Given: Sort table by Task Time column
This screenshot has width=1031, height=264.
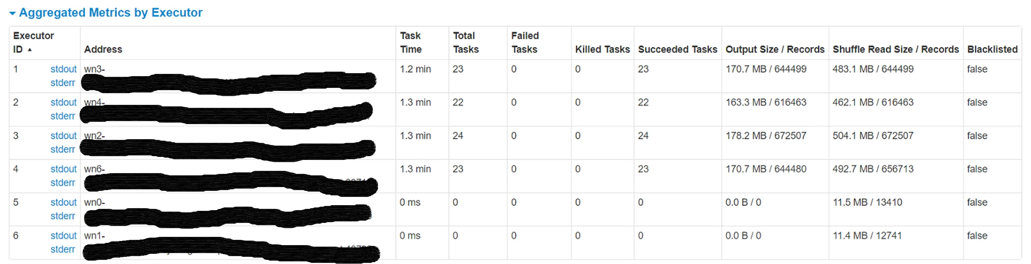Looking at the screenshot, I should [x=411, y=42].
